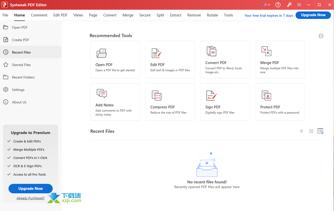Open the language flag dropdown
This screenshot has height=211, width=334.
coord(267,5)
